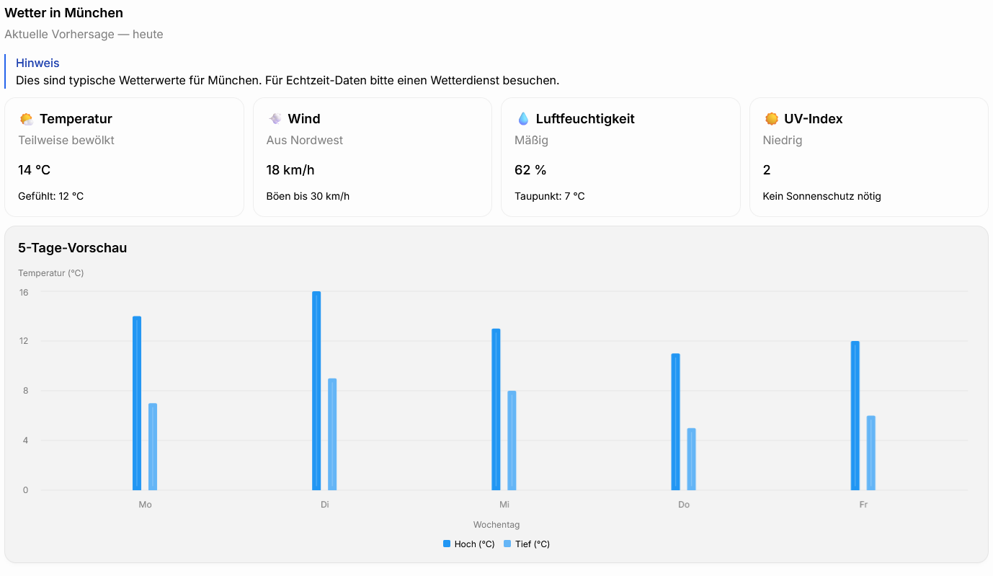Click the "Aus Nordwest" wind direction text

tap(305, 141)
